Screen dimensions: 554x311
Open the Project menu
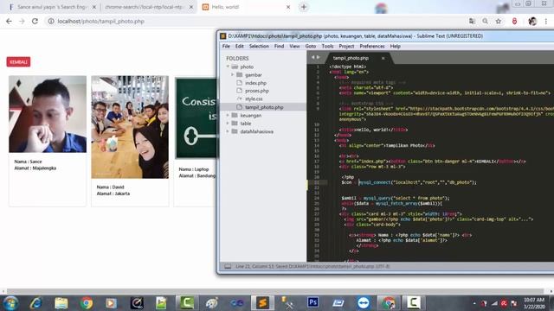(346, 46)
